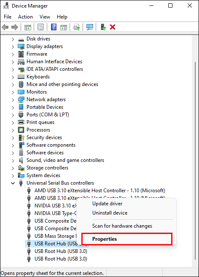
Task: Select Update driver in context menu
Action: pos(107,204)
